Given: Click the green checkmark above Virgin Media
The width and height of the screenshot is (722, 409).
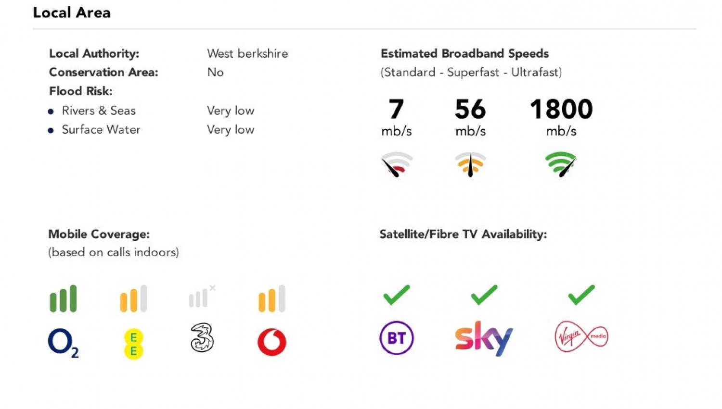Looking at the screenshot, I should coord(581,295).
